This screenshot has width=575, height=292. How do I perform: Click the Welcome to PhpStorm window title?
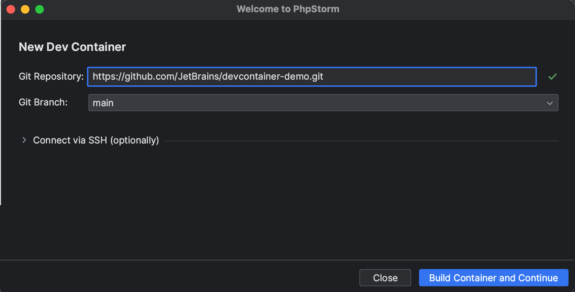[288, 9]
